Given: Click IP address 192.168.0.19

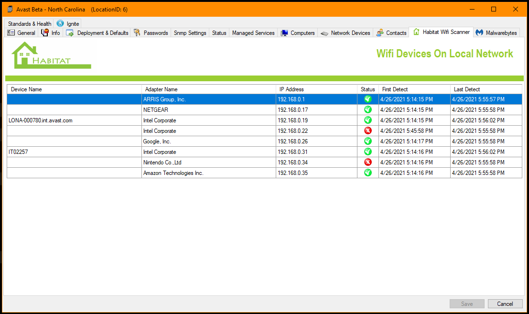Looking at the screenshot, I should (x=293, y=120).
